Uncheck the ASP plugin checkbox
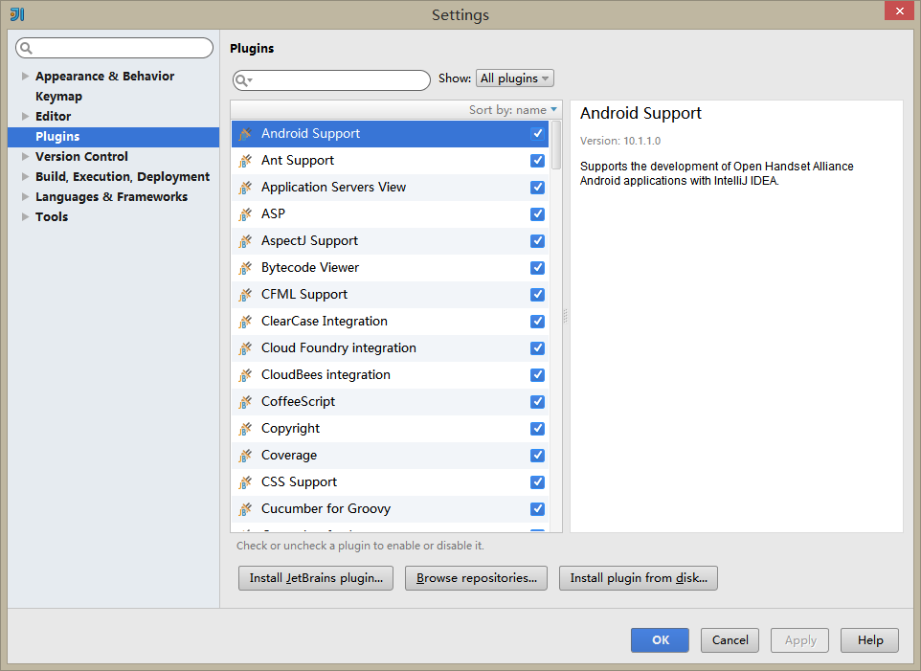This screenshot has height=671, width=921. tap(537, 214)
